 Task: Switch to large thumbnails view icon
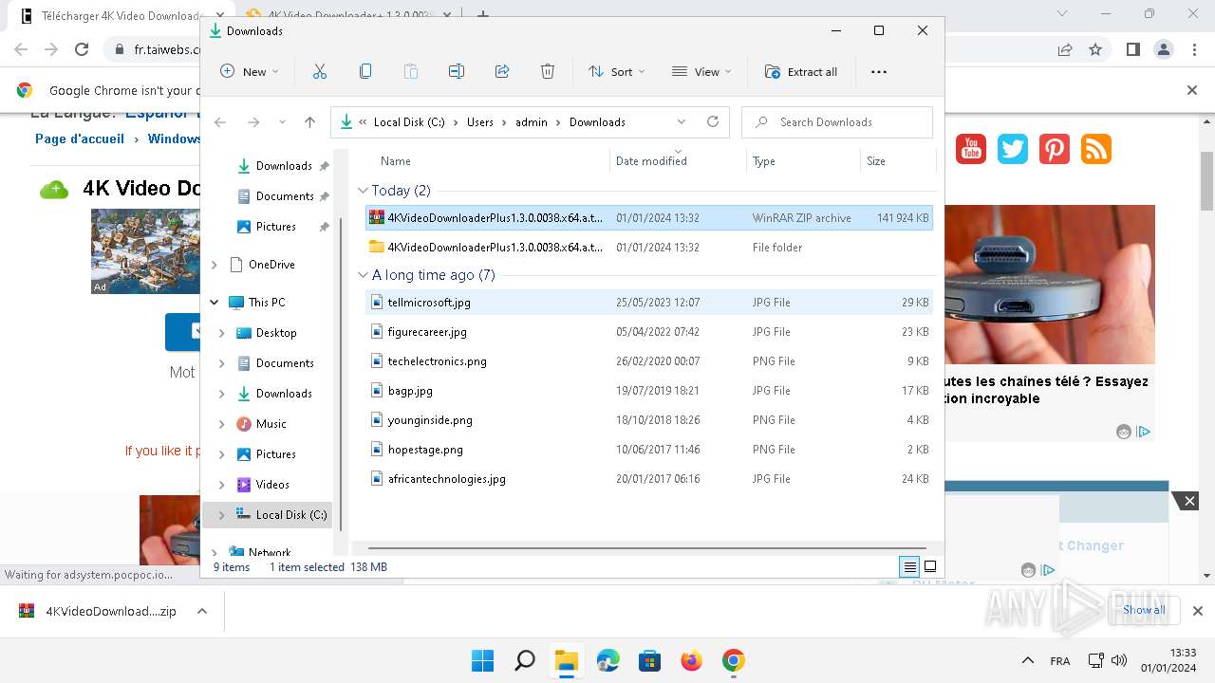pos(930,567)
